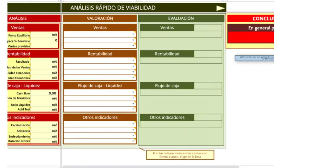Expand third dropdown in Valoración Ventas section
The image size is (311, 168).
(x=133, y=46)
